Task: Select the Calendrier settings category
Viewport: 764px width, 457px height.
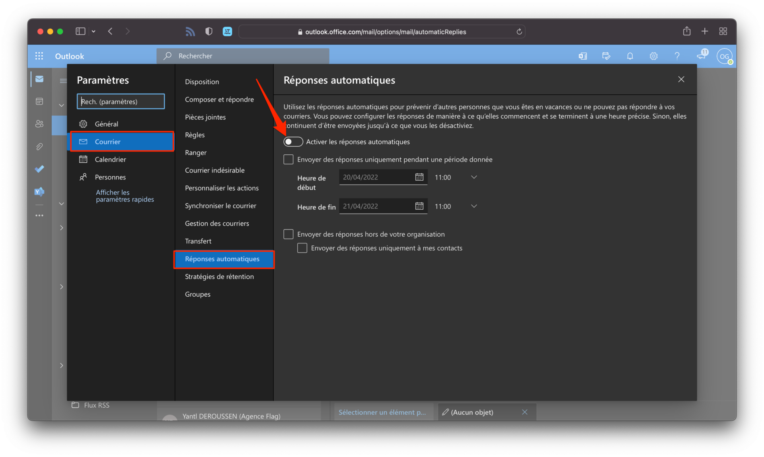Action: (x=122, y=159)
